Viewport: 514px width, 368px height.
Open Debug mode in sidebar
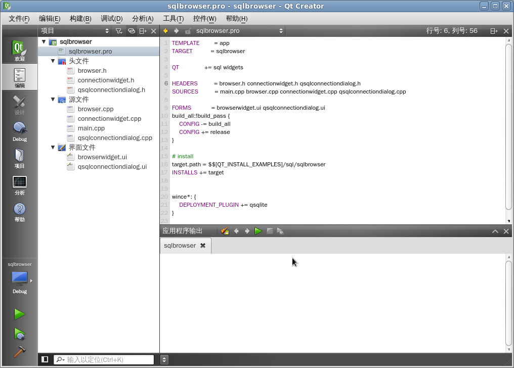(19, 130)
